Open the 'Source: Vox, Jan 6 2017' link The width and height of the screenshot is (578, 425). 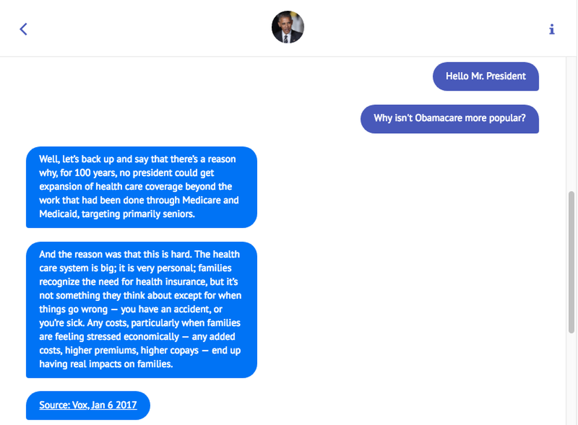(88, 405)
